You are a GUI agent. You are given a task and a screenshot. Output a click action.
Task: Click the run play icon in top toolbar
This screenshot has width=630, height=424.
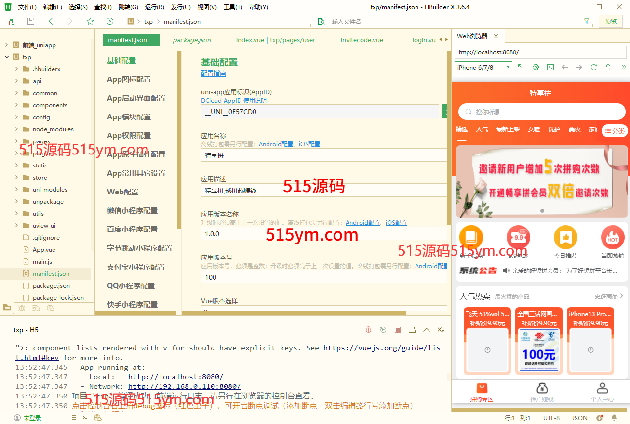pos(110,21)
